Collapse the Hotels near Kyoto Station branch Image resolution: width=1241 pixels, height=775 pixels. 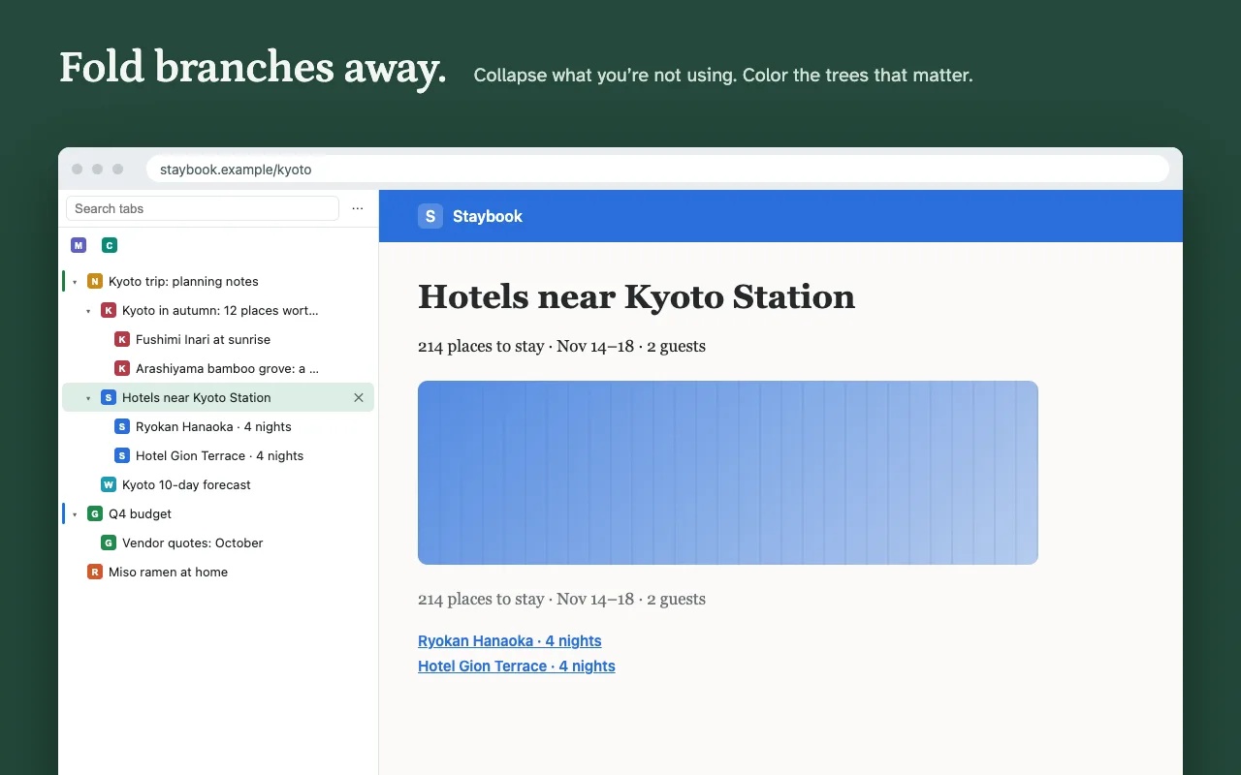point(88,398)
